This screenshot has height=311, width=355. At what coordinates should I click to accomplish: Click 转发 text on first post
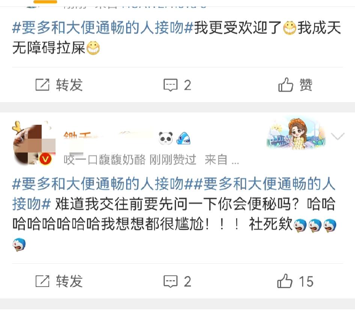pyautogui.click(x=69, y=85)
